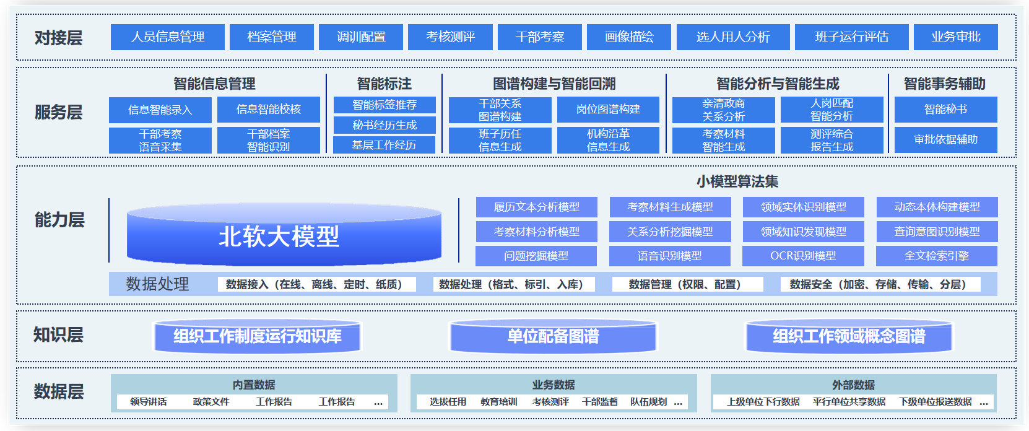
Task: Select the 履历文本分析模型 box
Action: [x=537, y=207]
